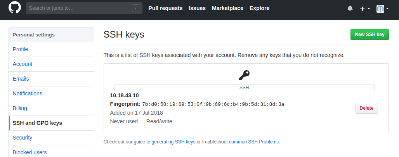Visit Marketplace from header

(x=227, y=8)
